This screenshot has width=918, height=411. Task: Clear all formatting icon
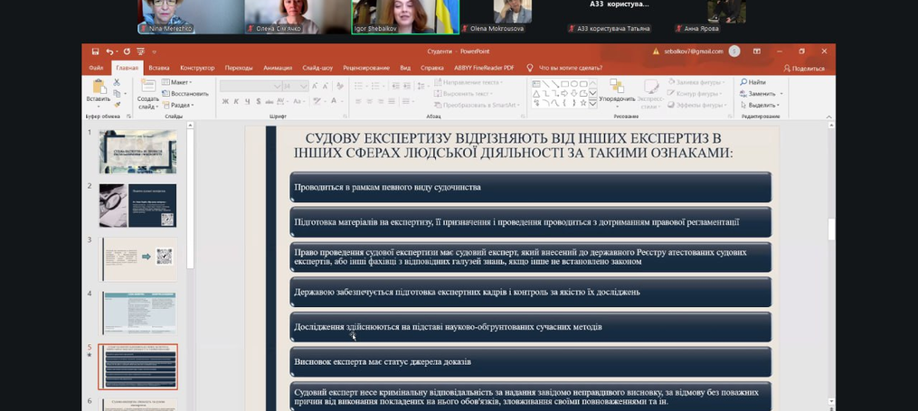tap(339, 86)
